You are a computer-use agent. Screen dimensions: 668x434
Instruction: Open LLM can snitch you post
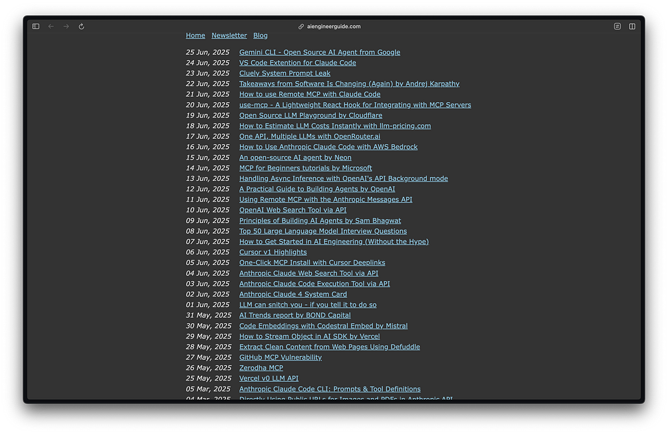point(307,305)
